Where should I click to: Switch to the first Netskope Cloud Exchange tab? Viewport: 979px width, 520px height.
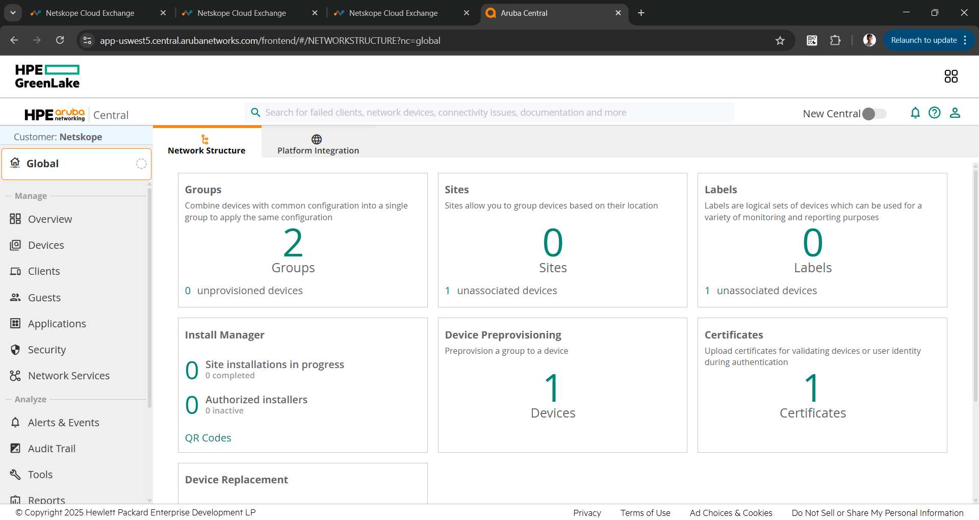click(90, 13)
